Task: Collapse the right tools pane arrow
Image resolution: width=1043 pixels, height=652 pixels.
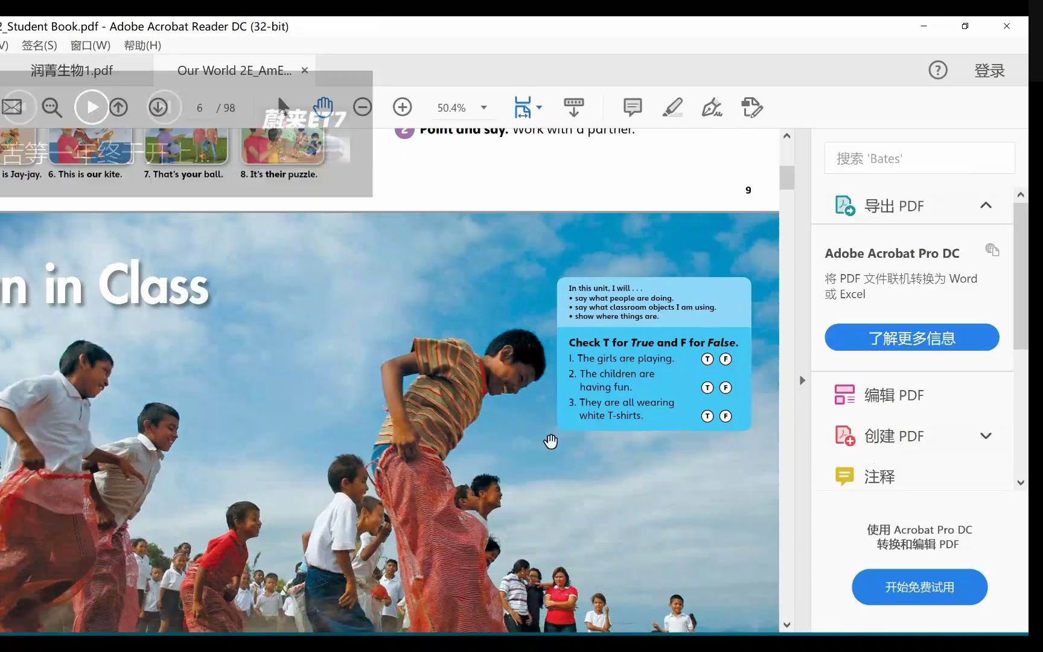Action: coord(802,380)
